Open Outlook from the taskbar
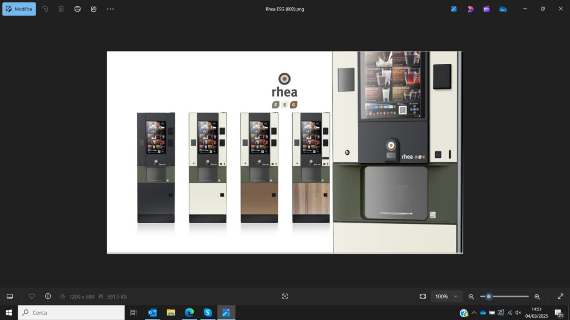Image resolution: width=570 pixels, height=320 pixels. pos(153,312)
